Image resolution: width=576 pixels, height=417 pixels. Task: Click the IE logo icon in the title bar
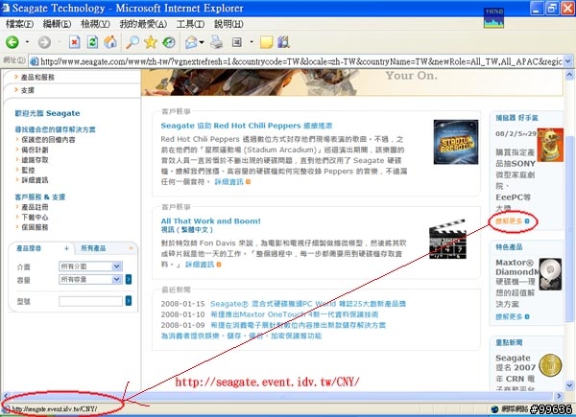(6, 8)
